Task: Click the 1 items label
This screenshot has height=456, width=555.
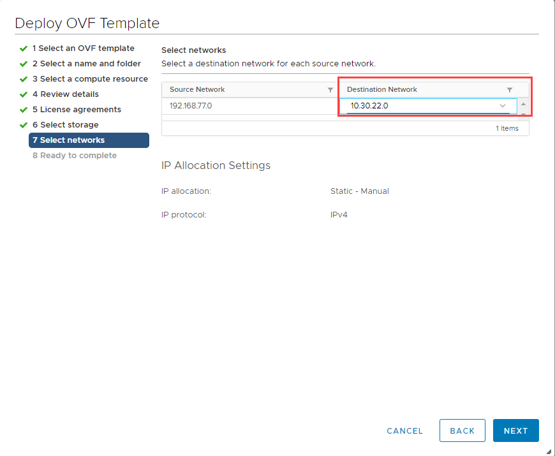Action: (x=507, y=128)
